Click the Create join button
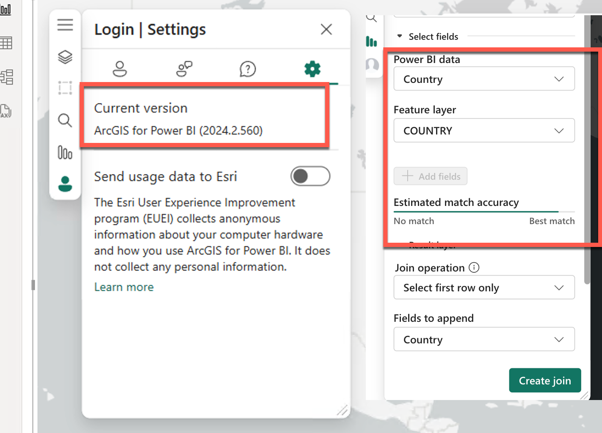This screenshot has height=433, width=602. point(545,380)
